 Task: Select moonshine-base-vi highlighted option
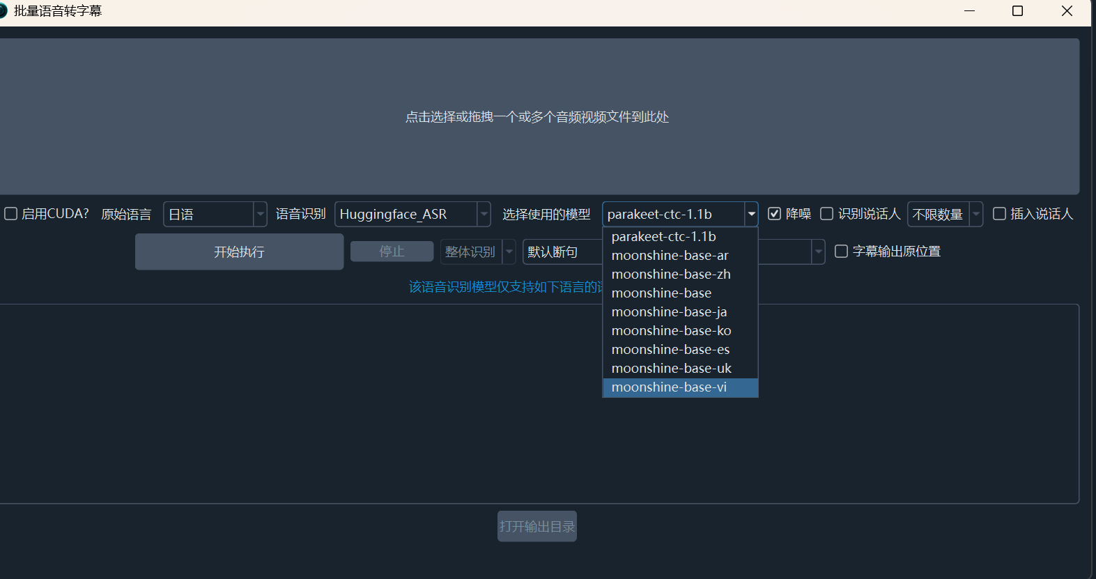pyautogui.click(x=669, y=387)
